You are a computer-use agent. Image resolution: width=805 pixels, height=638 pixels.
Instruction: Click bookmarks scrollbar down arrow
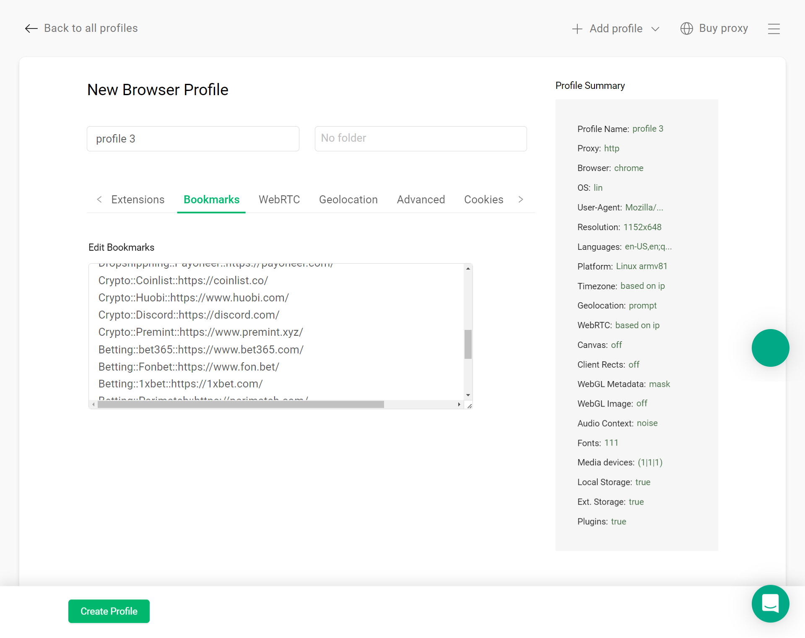[468, 395]
